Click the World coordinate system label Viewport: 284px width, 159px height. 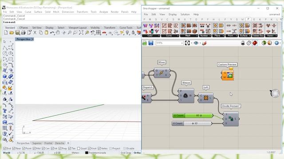click(7, 153)
